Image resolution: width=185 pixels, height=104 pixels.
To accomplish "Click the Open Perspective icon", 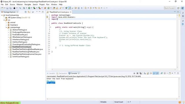I will [x=178, y=8].
